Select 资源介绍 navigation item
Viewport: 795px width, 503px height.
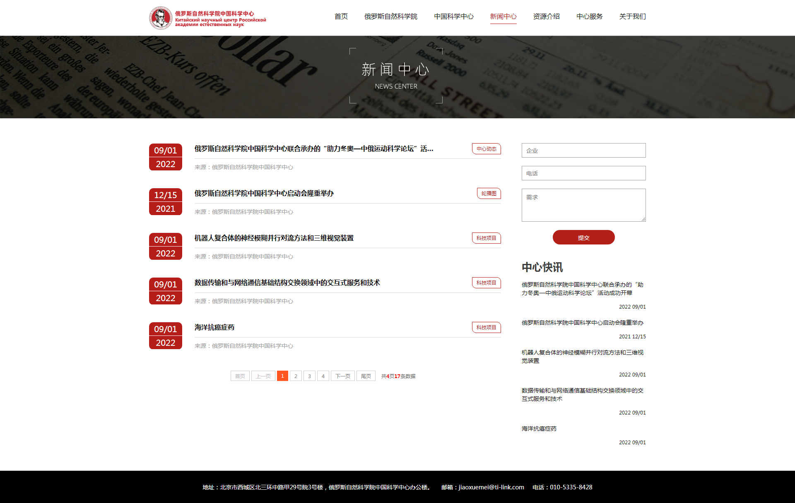(546, 17)
